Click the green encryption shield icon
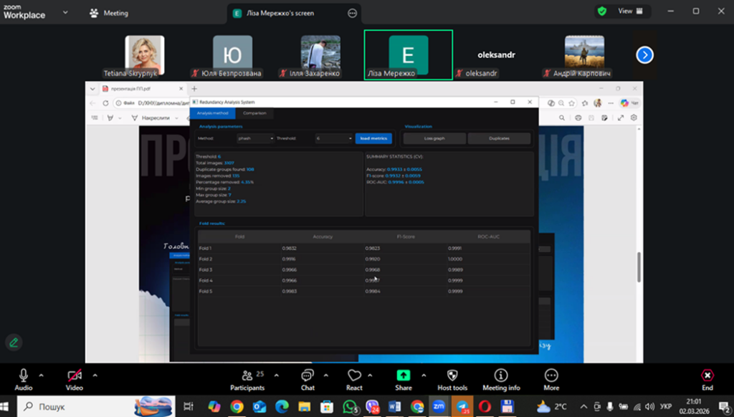Viewport: 734px width, 417px height. tap(602, 11)
